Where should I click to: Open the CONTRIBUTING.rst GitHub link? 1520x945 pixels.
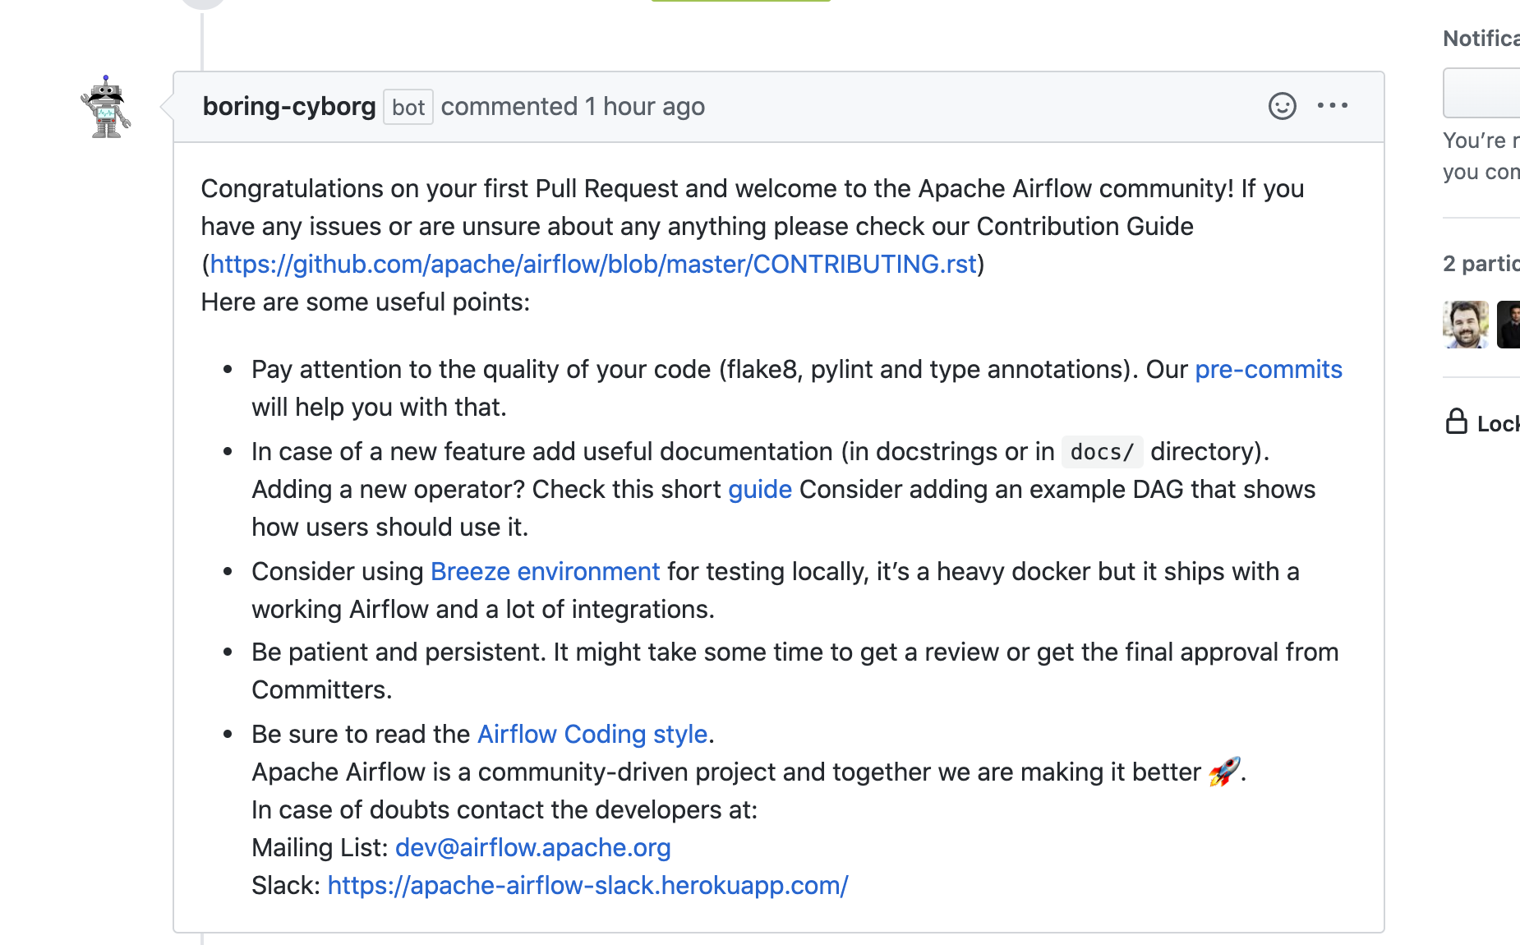593,264
